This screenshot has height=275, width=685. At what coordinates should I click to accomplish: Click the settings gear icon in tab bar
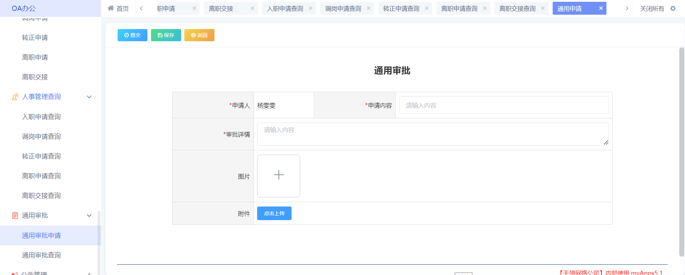[x=673, y=8]
